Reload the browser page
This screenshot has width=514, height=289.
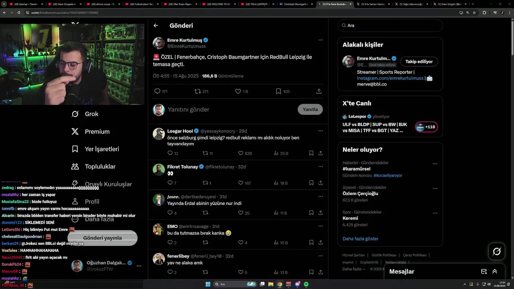(x=18, y=12)
